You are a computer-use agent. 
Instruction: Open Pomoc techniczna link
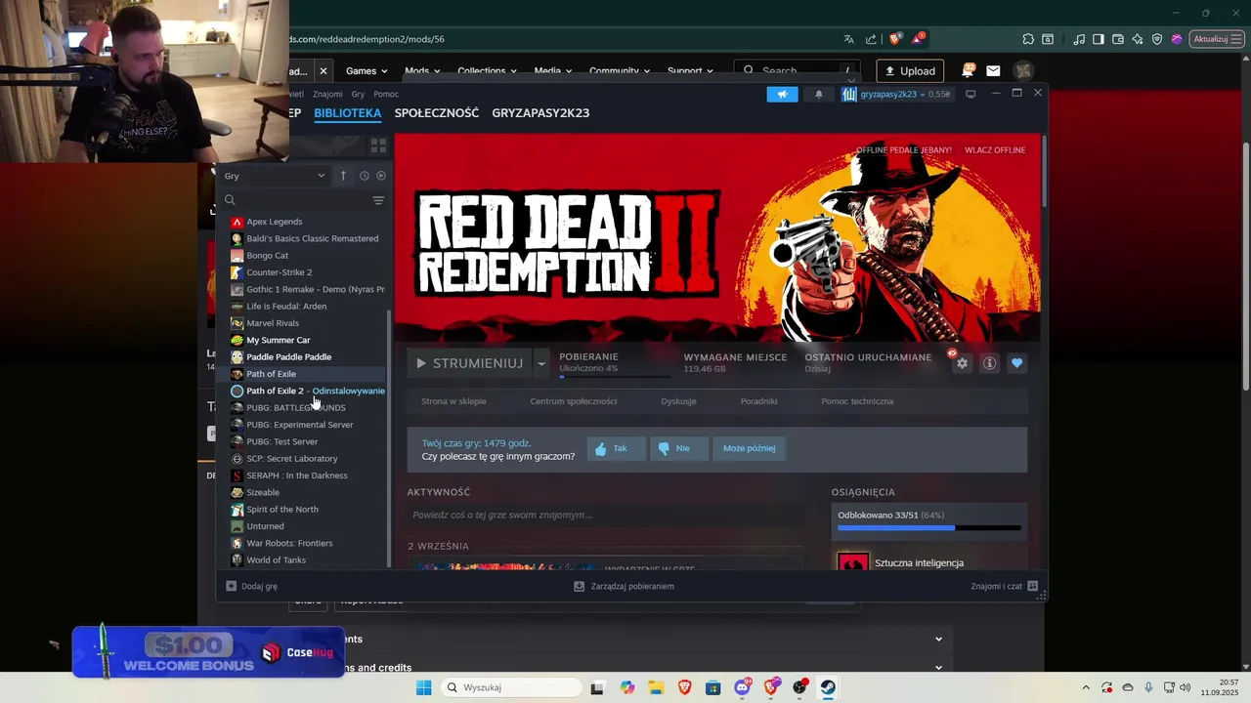click(857, 401)
